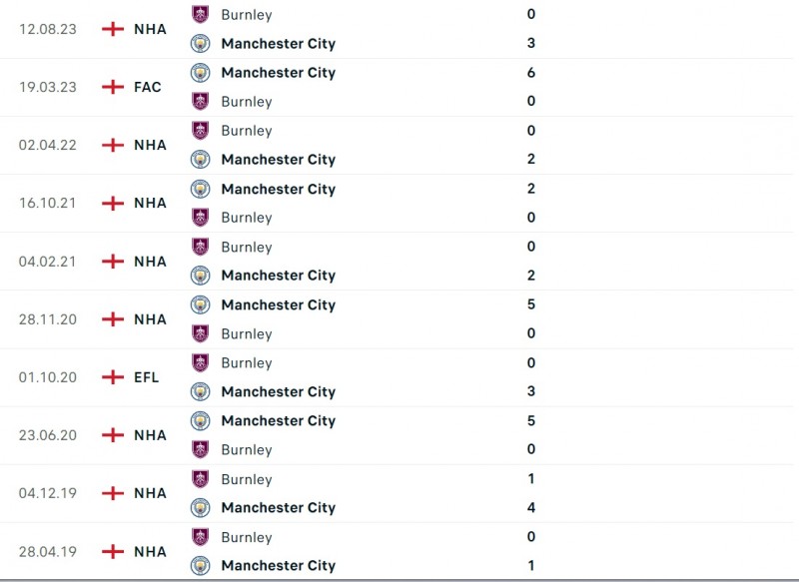Click the FAC competition label
Viewport: 799px width, 582px height.
[148, 87]
